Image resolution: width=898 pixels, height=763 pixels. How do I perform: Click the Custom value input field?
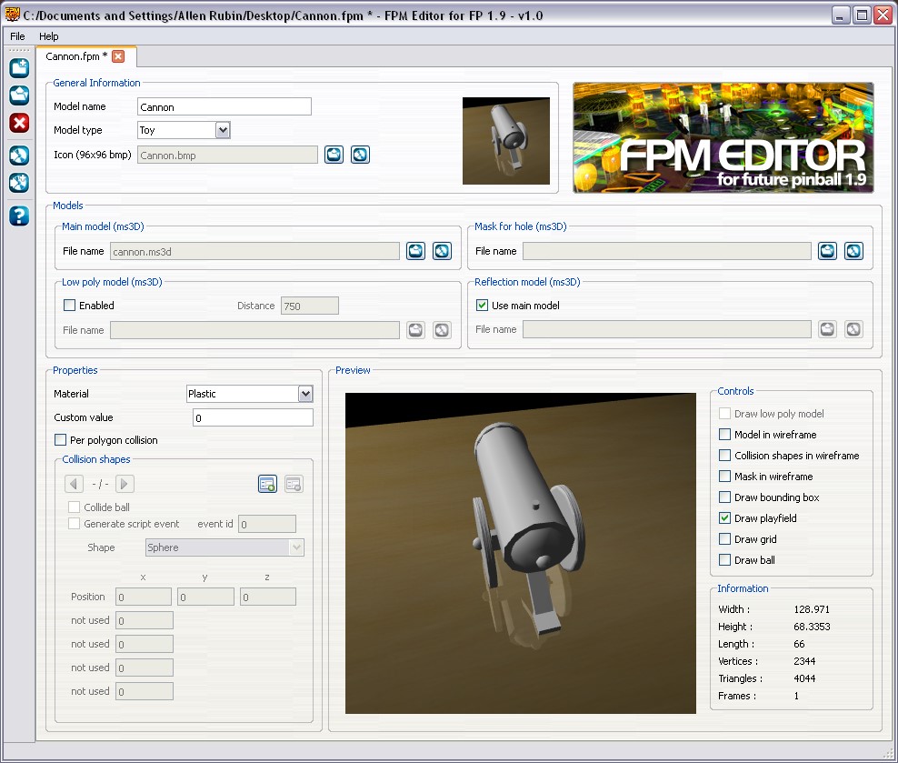point(253,417)
